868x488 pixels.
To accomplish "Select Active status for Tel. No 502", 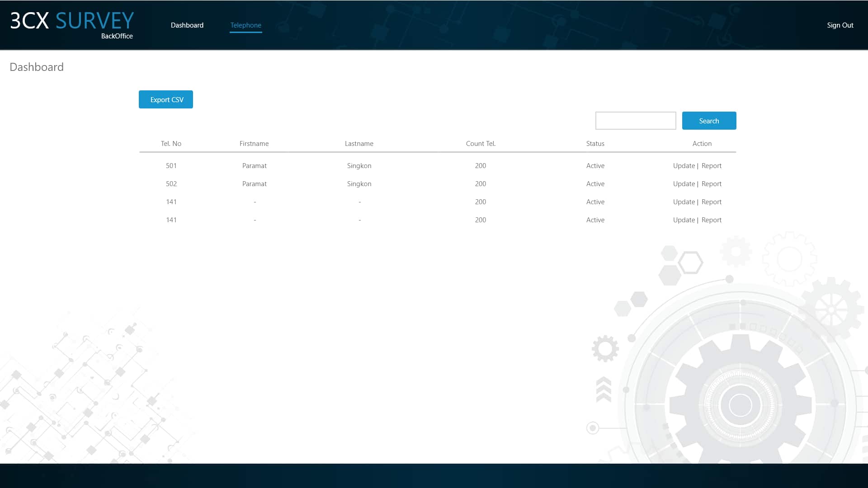I will (x=595, y=183).
